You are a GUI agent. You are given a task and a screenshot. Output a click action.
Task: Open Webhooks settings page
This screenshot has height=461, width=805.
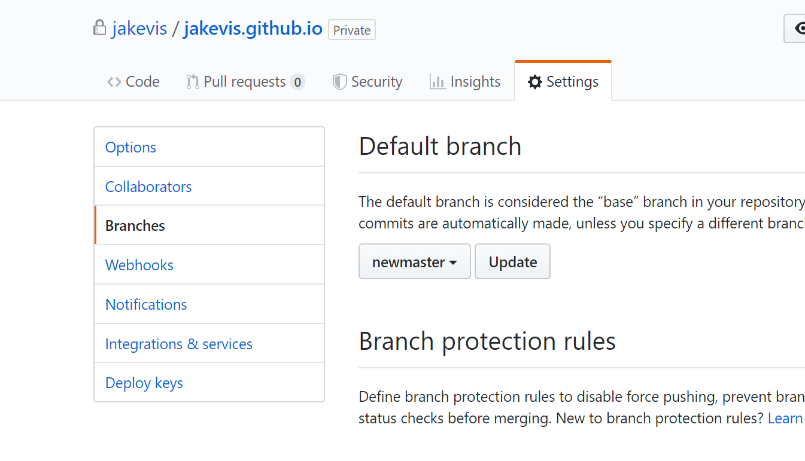(209, 265)
